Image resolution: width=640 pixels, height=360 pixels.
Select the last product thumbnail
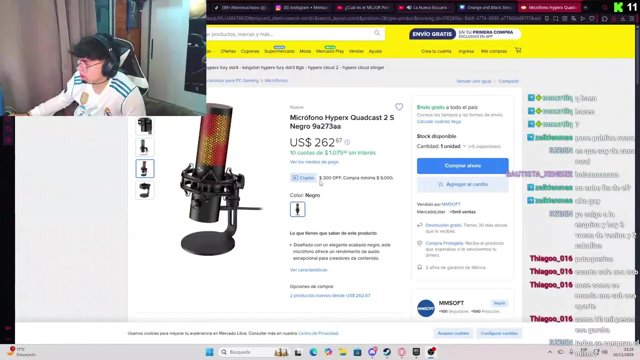[x=145, y=190]
